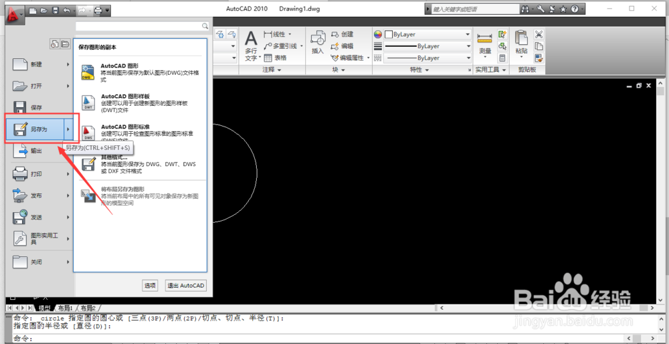Expand the submenu arrow next to 打印
The width and height of the screenshot is (669, 344).
pos(68,174)
